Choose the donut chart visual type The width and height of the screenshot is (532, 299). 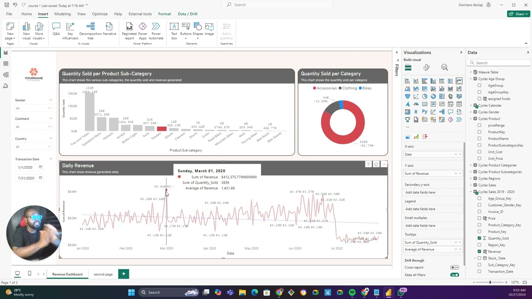coord(433,96)
